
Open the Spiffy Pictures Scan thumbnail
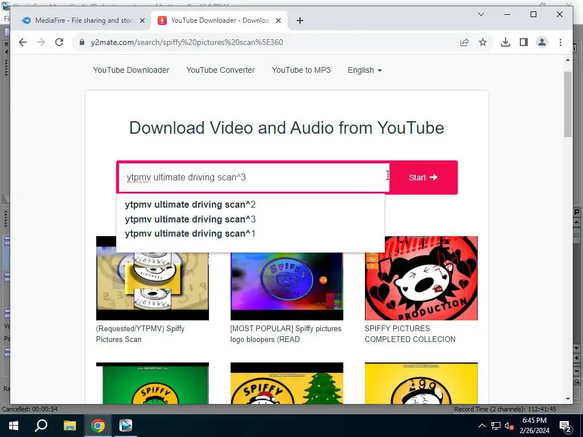click(x=153, y=286)
